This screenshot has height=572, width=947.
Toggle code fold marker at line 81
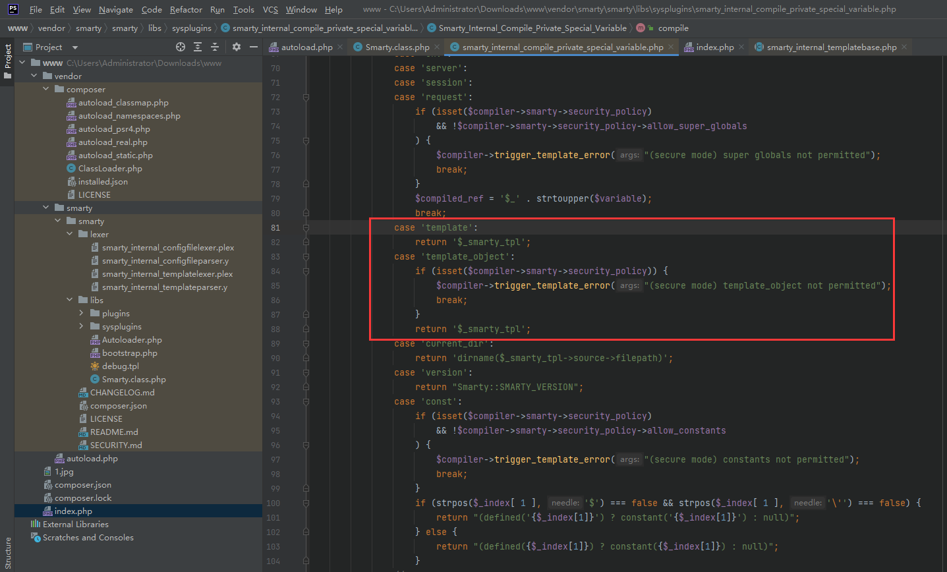306,227
